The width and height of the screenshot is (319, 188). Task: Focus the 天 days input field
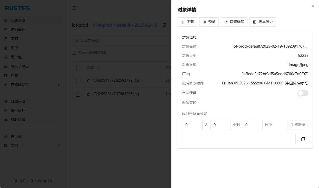pyautogui.click(x=192, y=125)
